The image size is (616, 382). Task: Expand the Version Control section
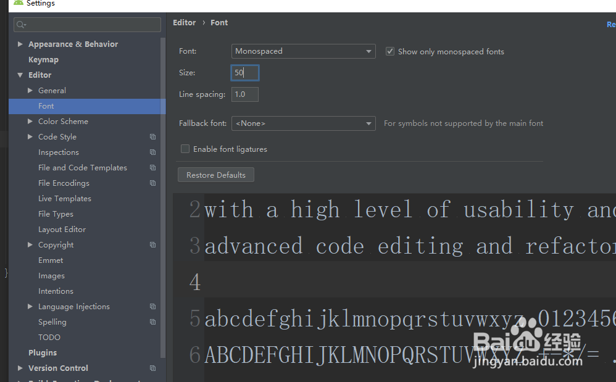pos(20,368)
